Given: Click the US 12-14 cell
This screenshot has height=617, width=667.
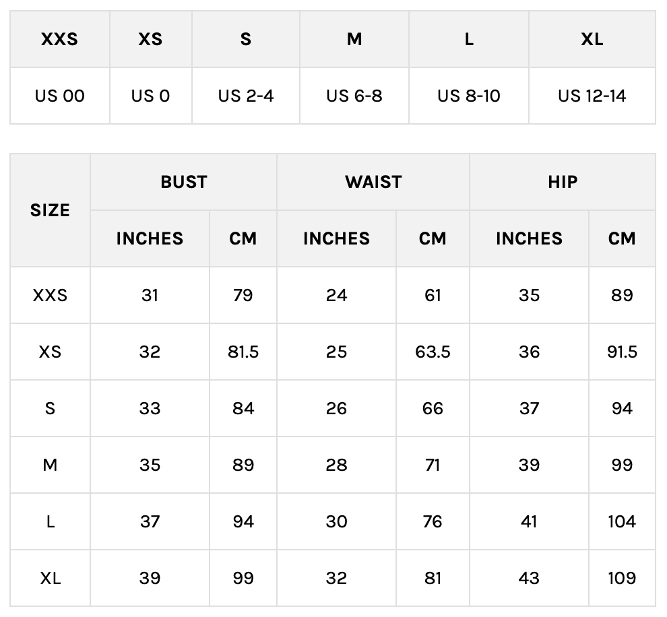Looking at the screenshot, I should click(x=592, y=96).
